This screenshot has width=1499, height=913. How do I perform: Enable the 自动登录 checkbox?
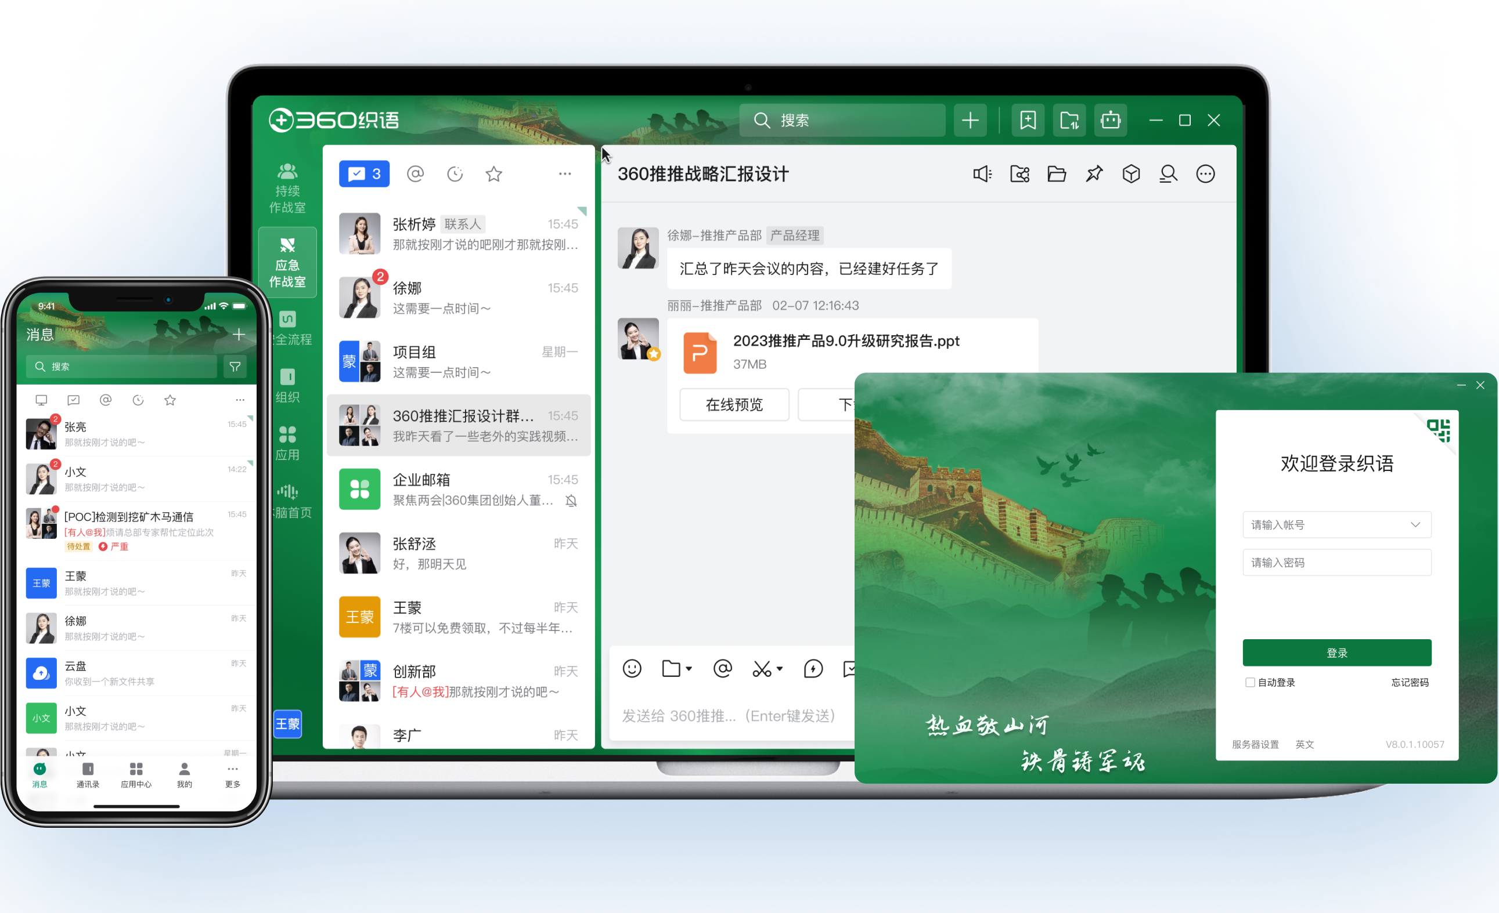point(1249,682)
